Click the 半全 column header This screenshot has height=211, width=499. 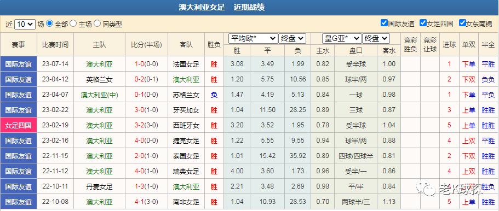point(488,44)
